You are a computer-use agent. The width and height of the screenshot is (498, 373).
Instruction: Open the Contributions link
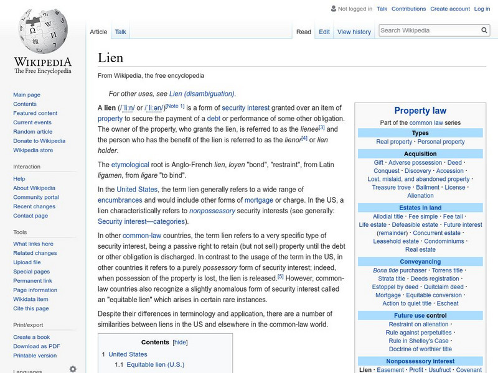408,9
